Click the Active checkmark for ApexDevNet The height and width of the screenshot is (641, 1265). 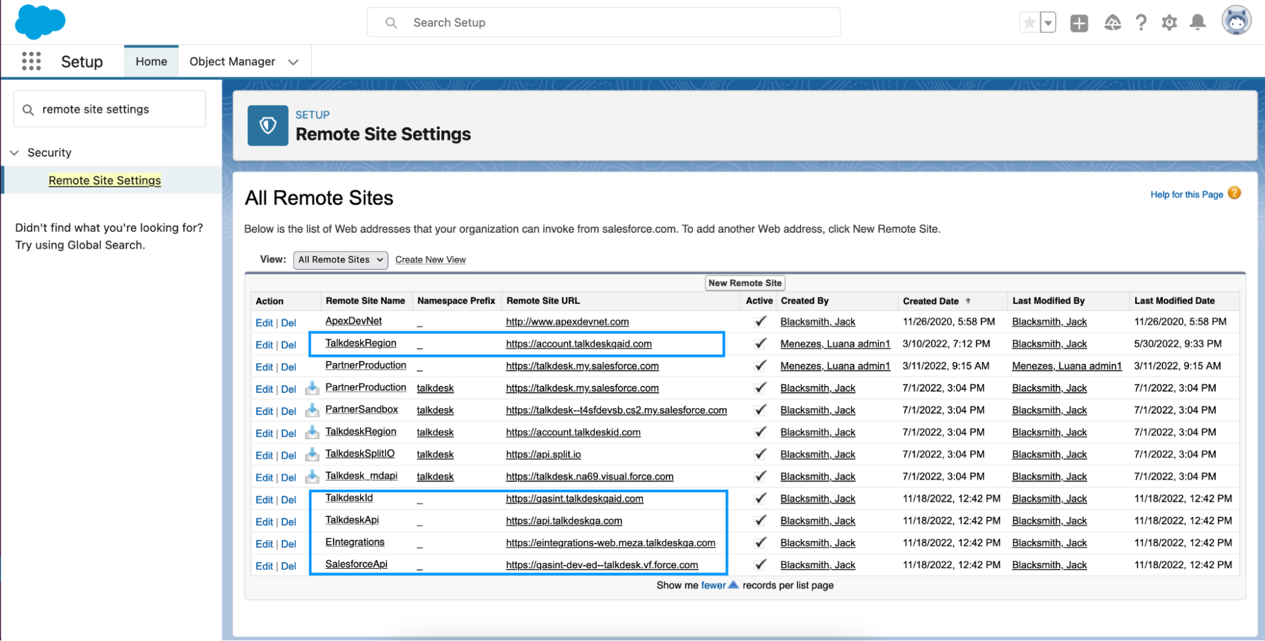(x=761, y=321)
